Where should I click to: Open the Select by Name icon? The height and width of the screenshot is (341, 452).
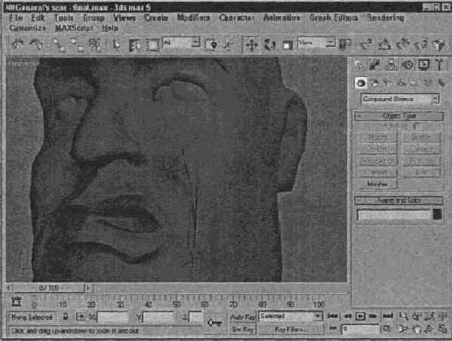[x=134, y=45]
